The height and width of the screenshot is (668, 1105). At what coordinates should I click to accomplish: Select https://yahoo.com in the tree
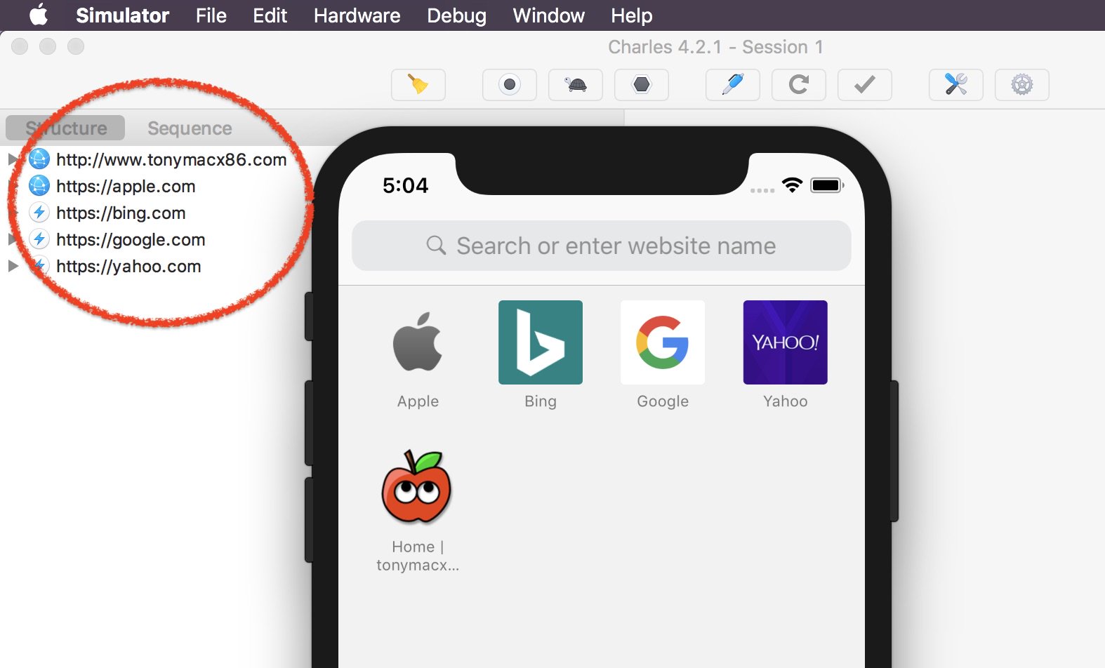click(128, 267)
